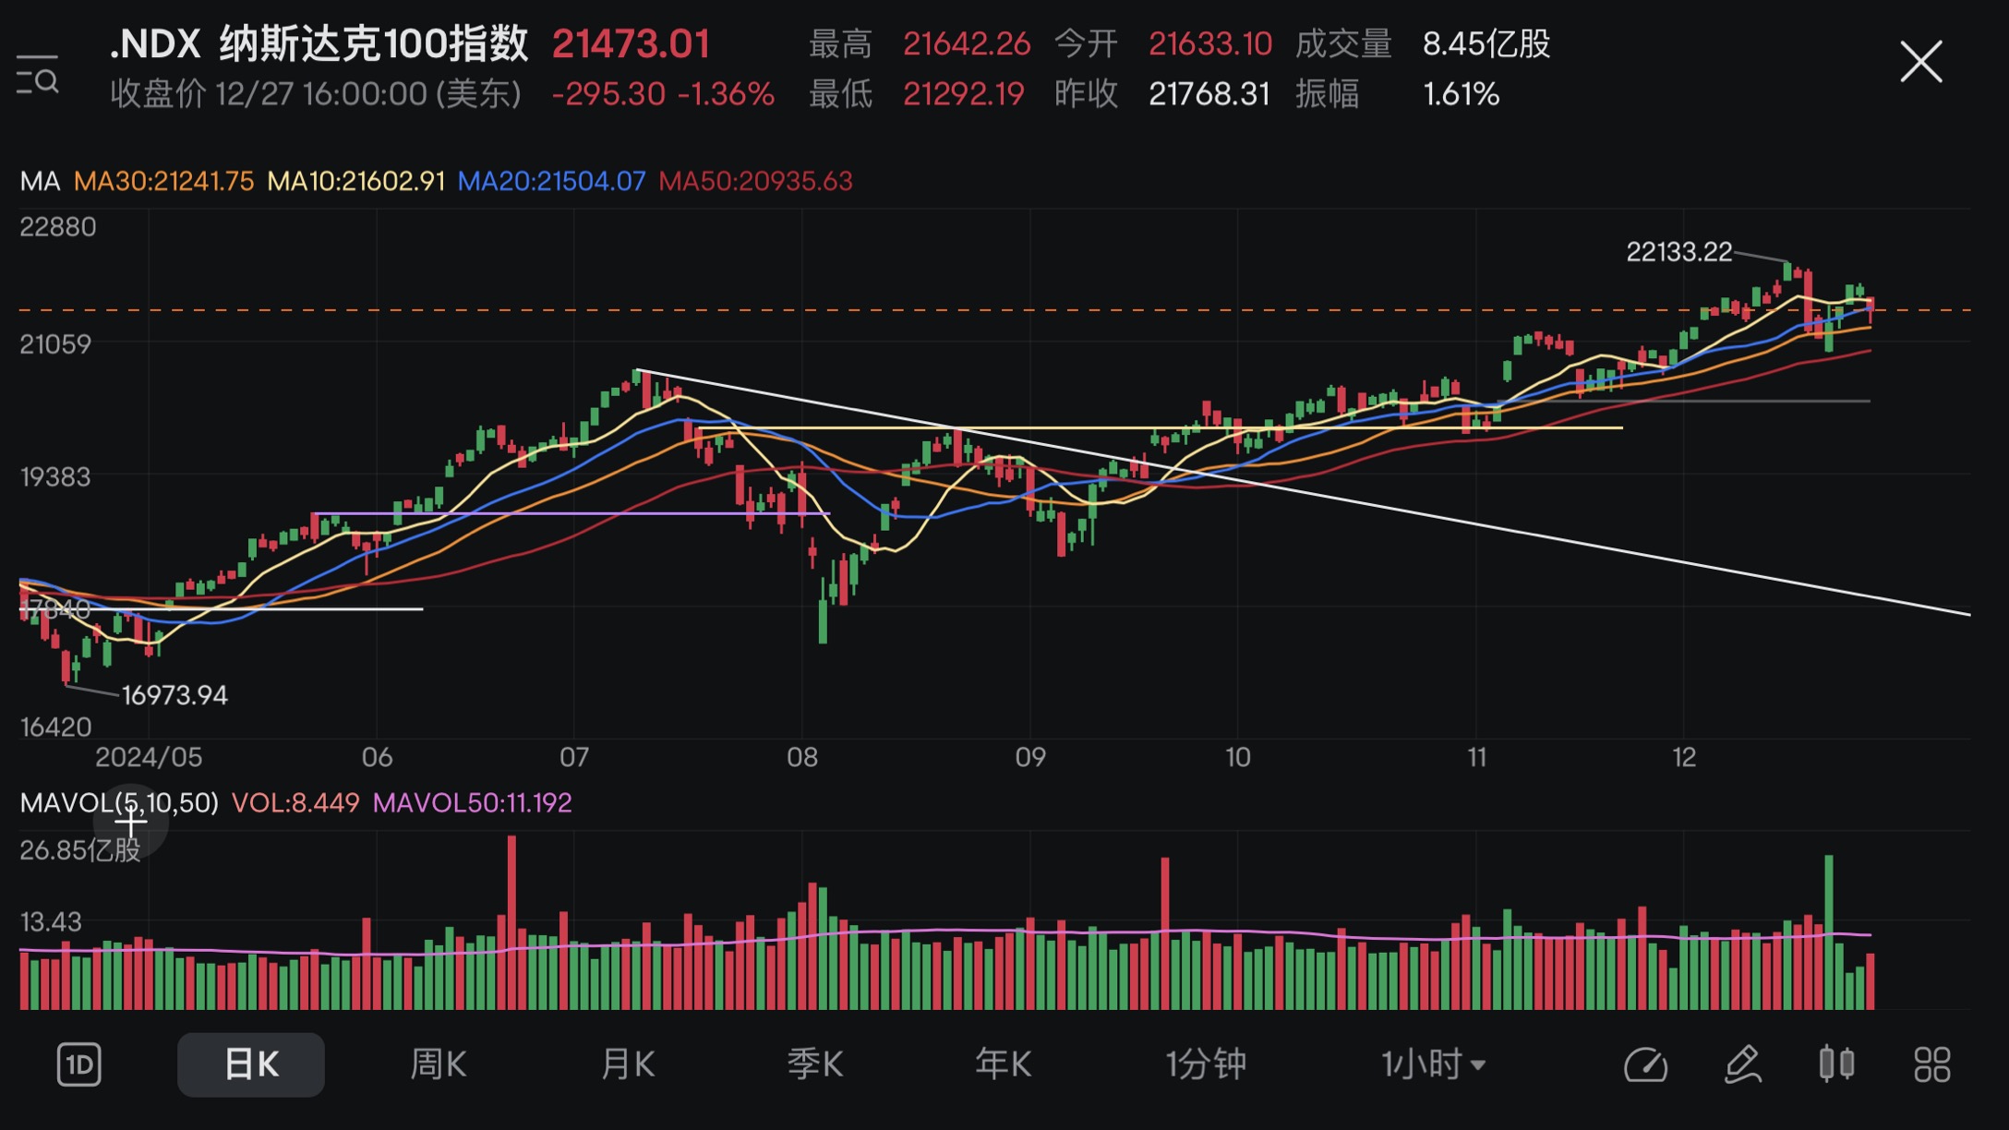The image size is (2009, 1130).
Task: Tap the 16973.94 low price marker
Action: click(174, 695)
